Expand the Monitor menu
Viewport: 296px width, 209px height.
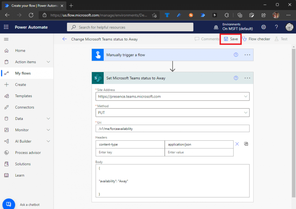point(48,130)
